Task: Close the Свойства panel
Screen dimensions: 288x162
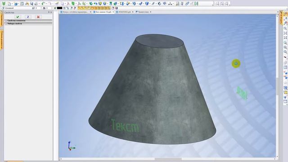Action: pyautogui.click(x=51, y=12)
